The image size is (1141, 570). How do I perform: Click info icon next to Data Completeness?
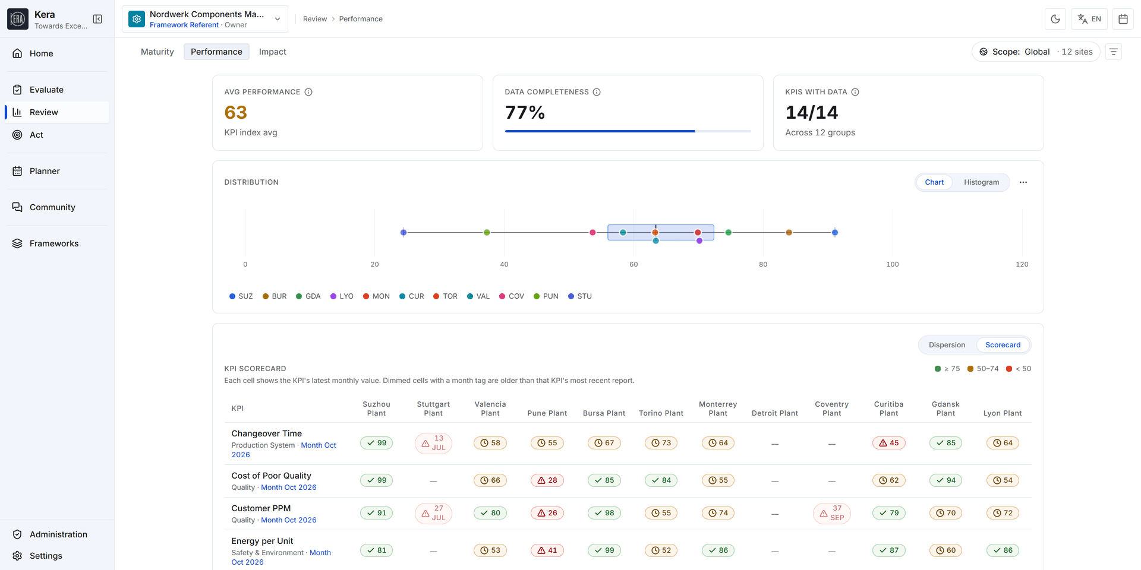click(597, 92)
